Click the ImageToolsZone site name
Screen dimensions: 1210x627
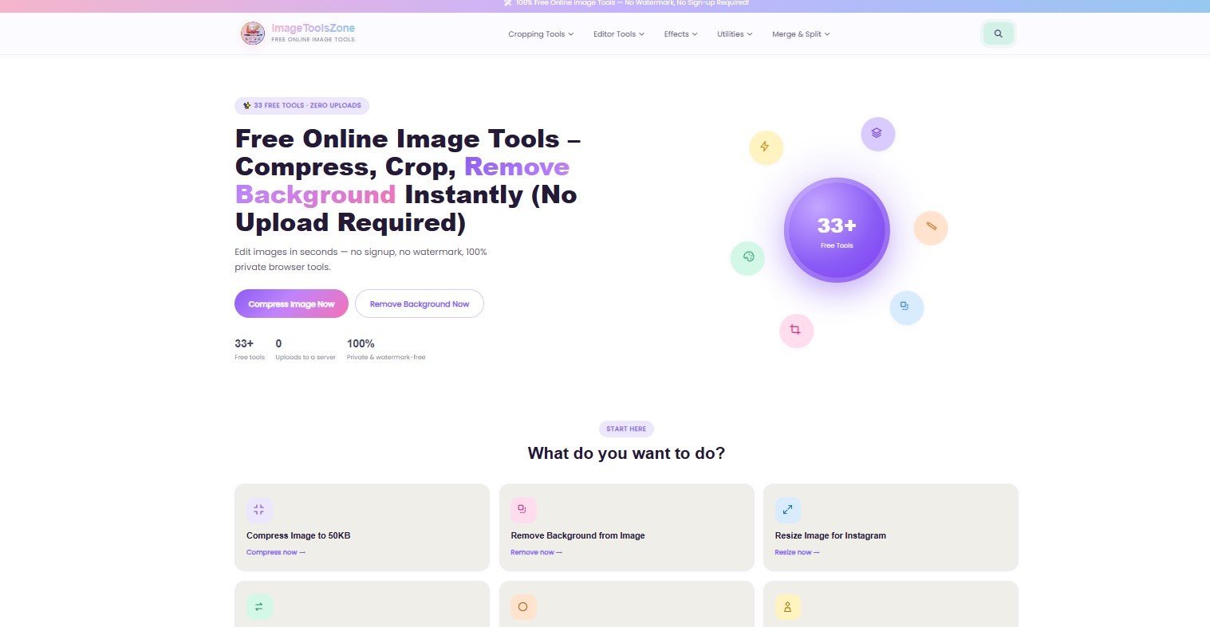click(313, 29)
